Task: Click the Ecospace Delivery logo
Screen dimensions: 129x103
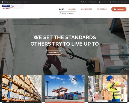Action: pyautogui.click(x=8, y=7)
